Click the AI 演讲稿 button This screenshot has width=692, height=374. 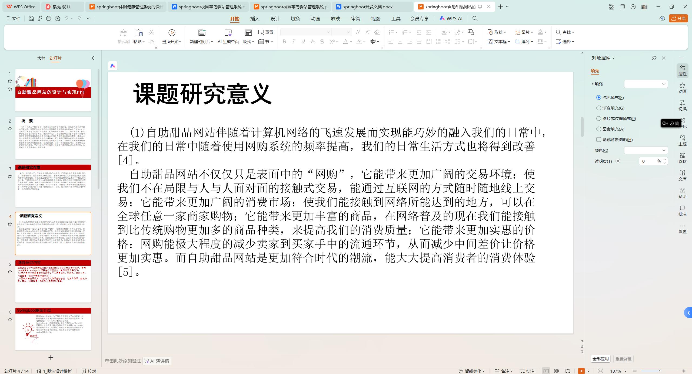[157, 361]
